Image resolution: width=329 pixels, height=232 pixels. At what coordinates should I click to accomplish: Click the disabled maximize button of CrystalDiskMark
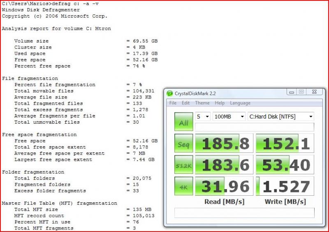click(301, 92)
